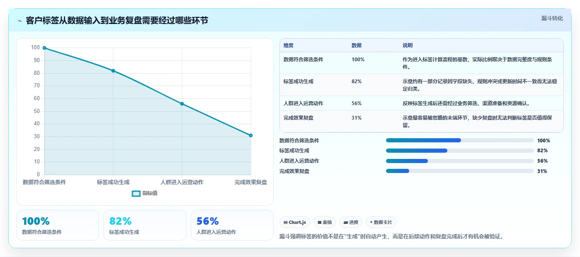This screenshot has width=580, height=257.
Task: Click the 82% label beside progress bar
Action: click(x=542, y=151)
